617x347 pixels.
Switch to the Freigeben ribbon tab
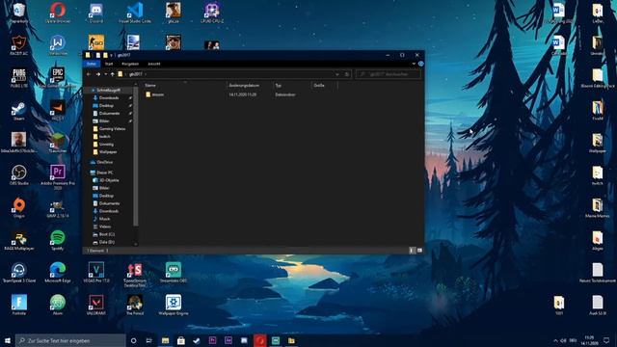click(x=130, y=64)
